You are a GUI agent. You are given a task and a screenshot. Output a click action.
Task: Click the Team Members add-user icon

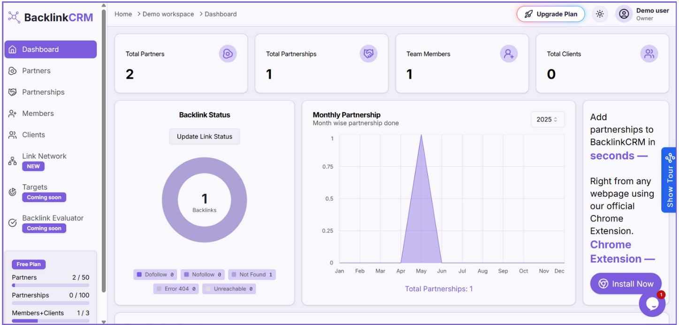[509, 54]
